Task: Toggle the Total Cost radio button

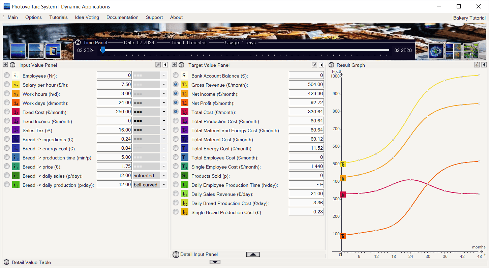Action: (175, 112)
